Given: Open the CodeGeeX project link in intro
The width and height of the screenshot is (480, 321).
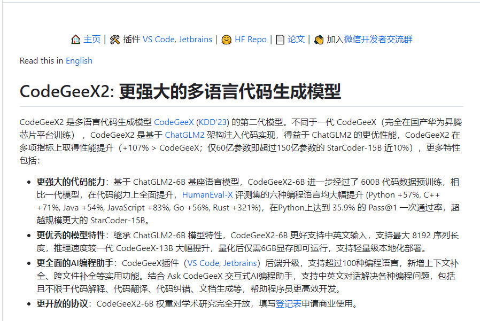Looking at the screenshot, I should [174, 122].
